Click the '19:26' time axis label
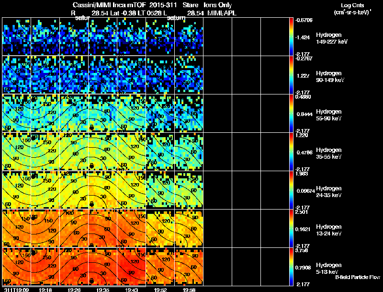The image size is (383, 292). (x=74, y=290)
